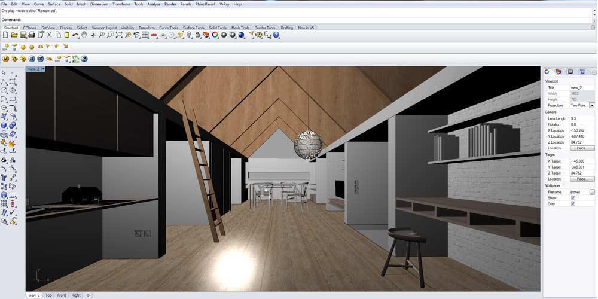Toggle the Wallpaper Gray checkbox
The height and width of the screenshot is (299, 598).
[573, 204]
